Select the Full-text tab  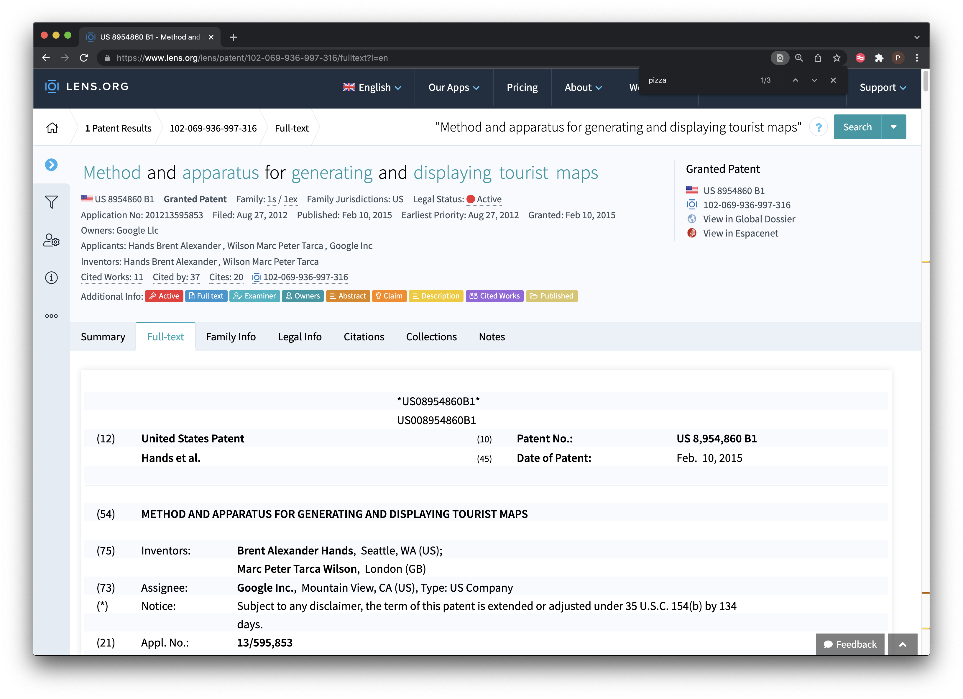166,336
